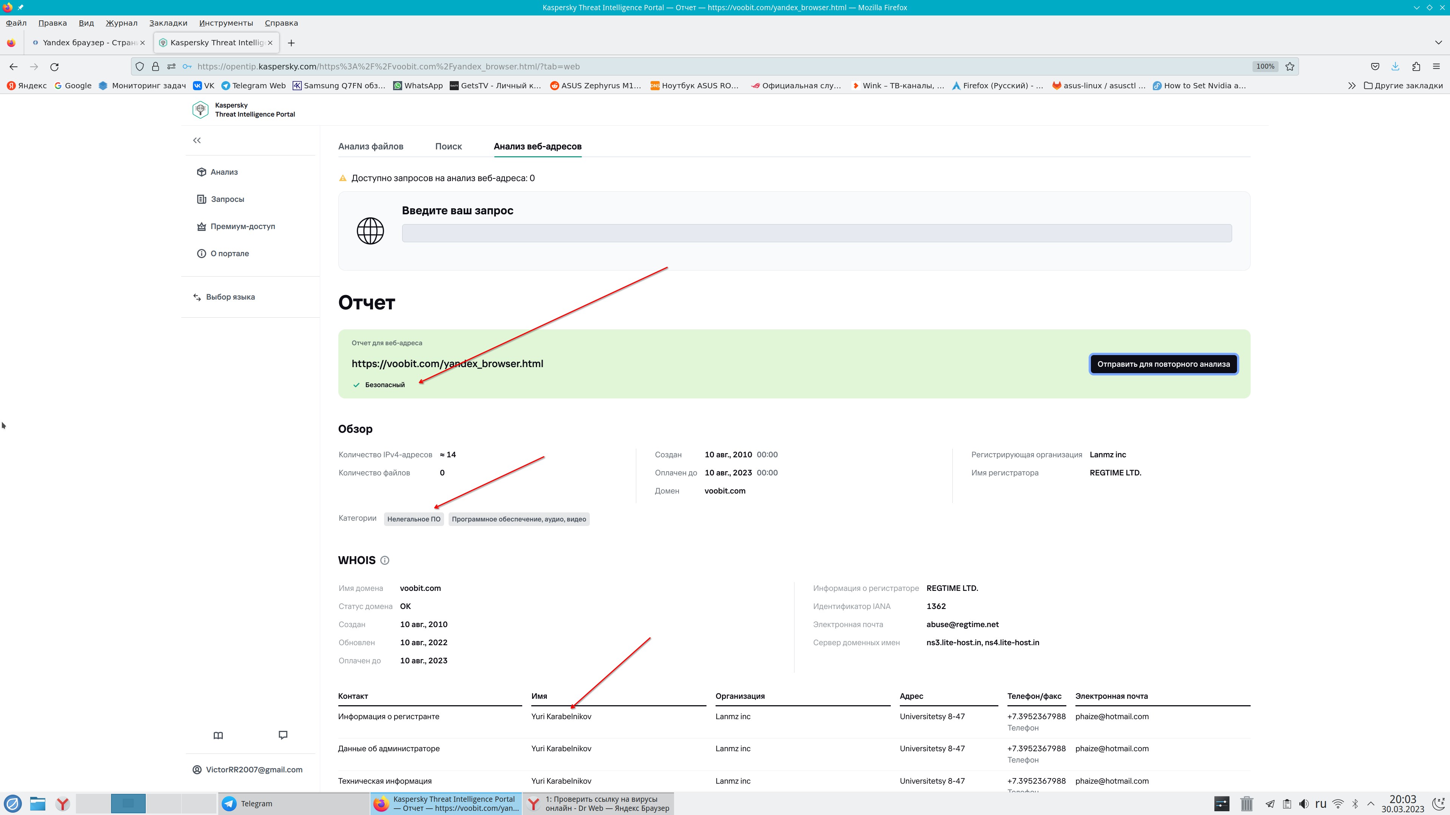Reload the current page

[55, 66]
